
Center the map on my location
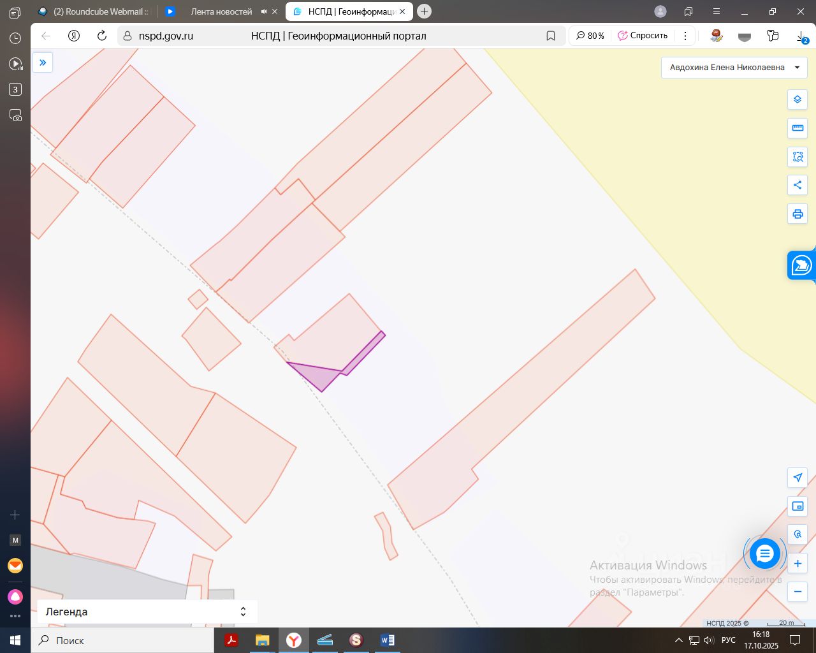click(x=798, y=478)
